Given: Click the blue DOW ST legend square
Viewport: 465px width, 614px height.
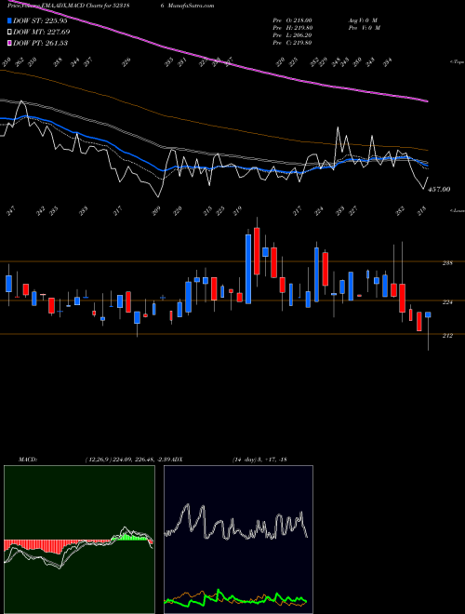Looking at the screenshot, I should point(9,20).
